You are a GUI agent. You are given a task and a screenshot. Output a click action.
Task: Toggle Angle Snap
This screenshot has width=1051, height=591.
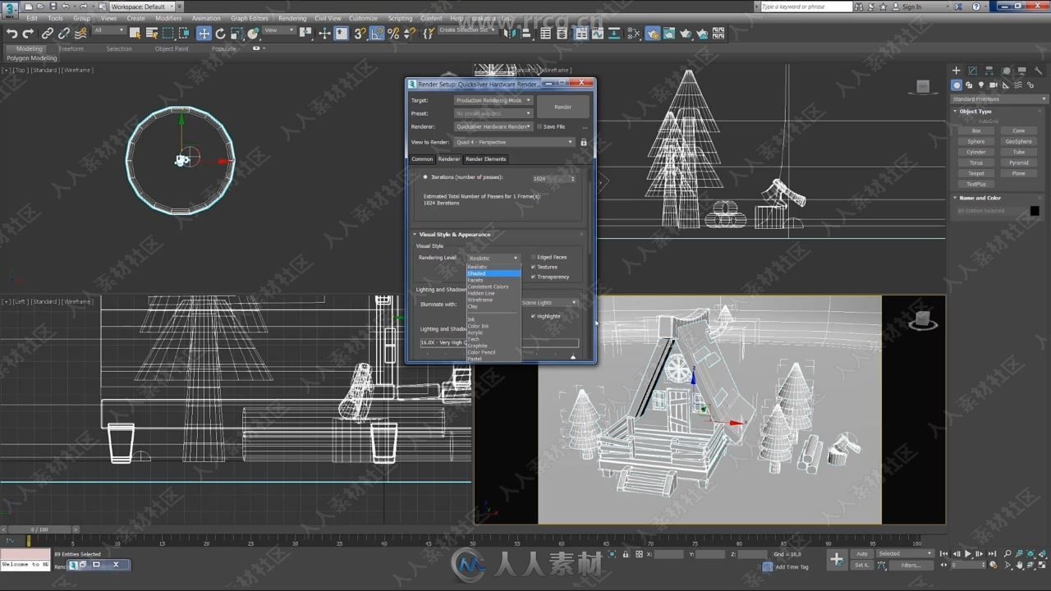(377, 34)
